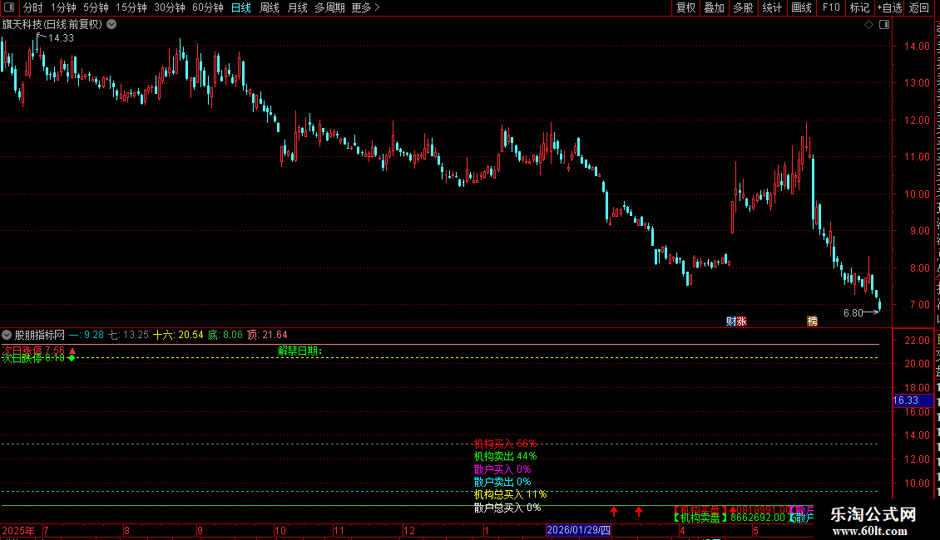Viewport: 940px width, 540px height.
Task: Switch to 分时 intraday view
Action: point(33,7)
